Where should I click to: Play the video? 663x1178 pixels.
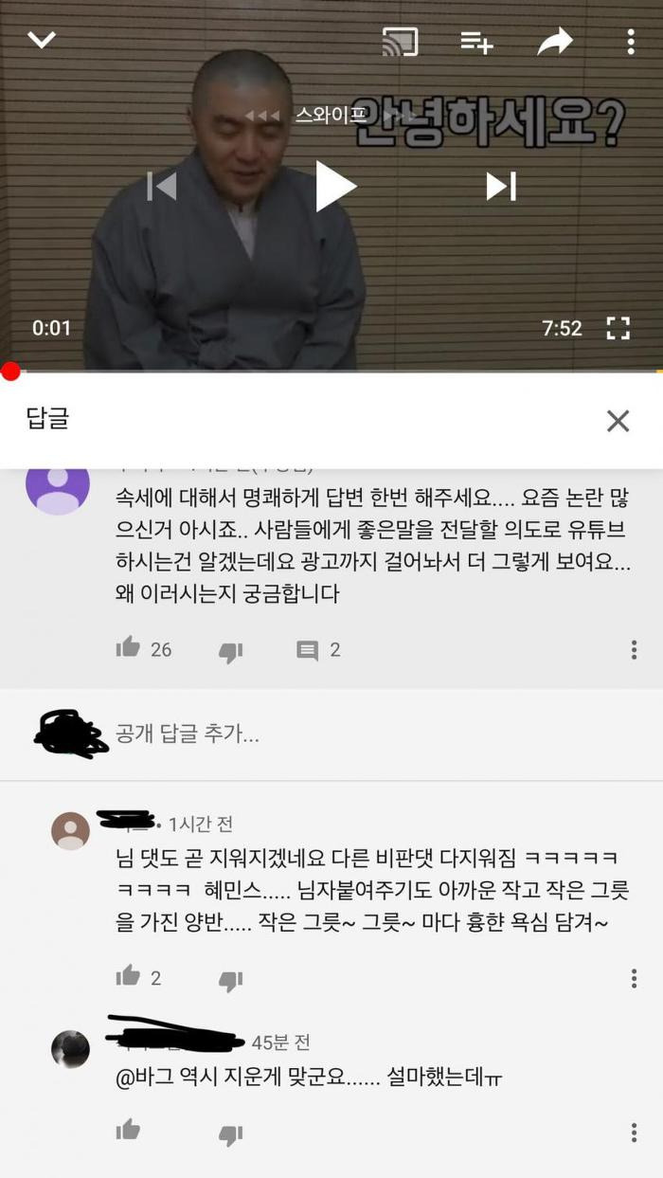(334, 186)
